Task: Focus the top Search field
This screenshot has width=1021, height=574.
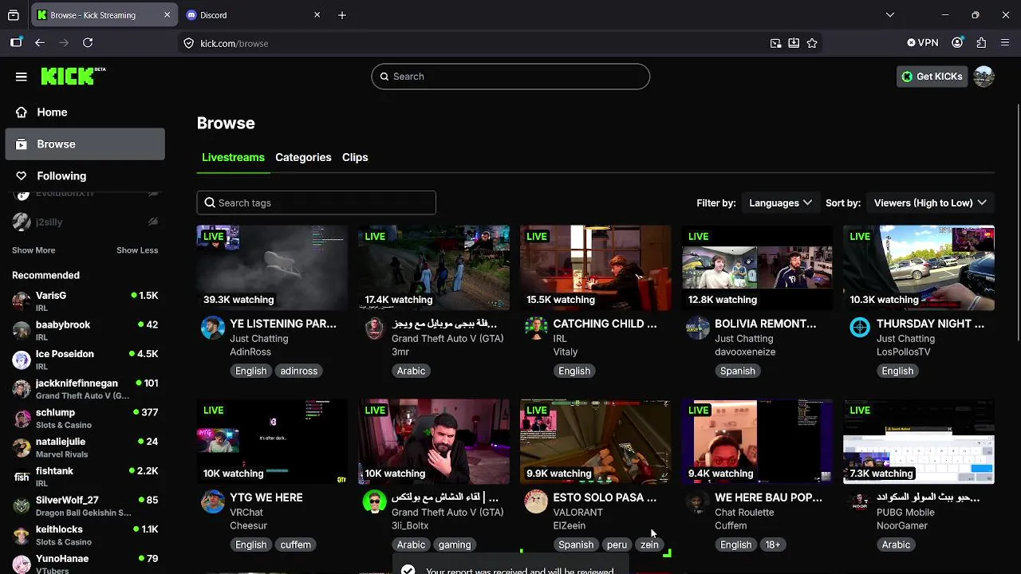Action: click(510, 77)
